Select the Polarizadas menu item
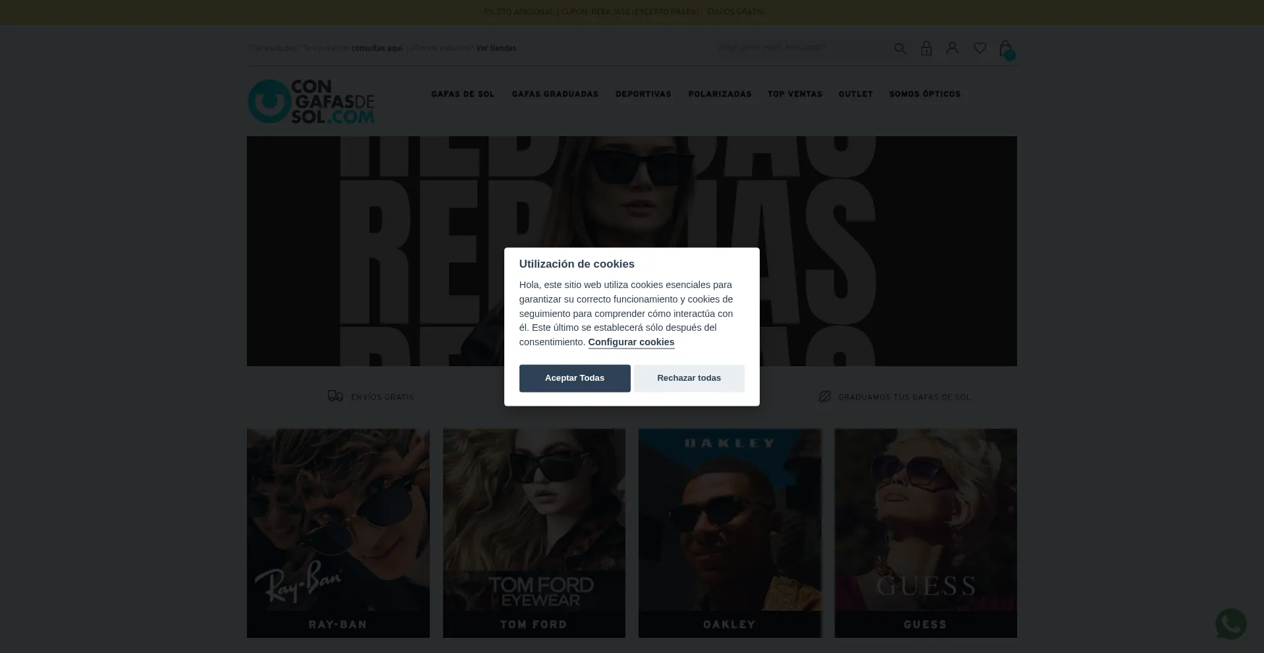 (720, 94)
